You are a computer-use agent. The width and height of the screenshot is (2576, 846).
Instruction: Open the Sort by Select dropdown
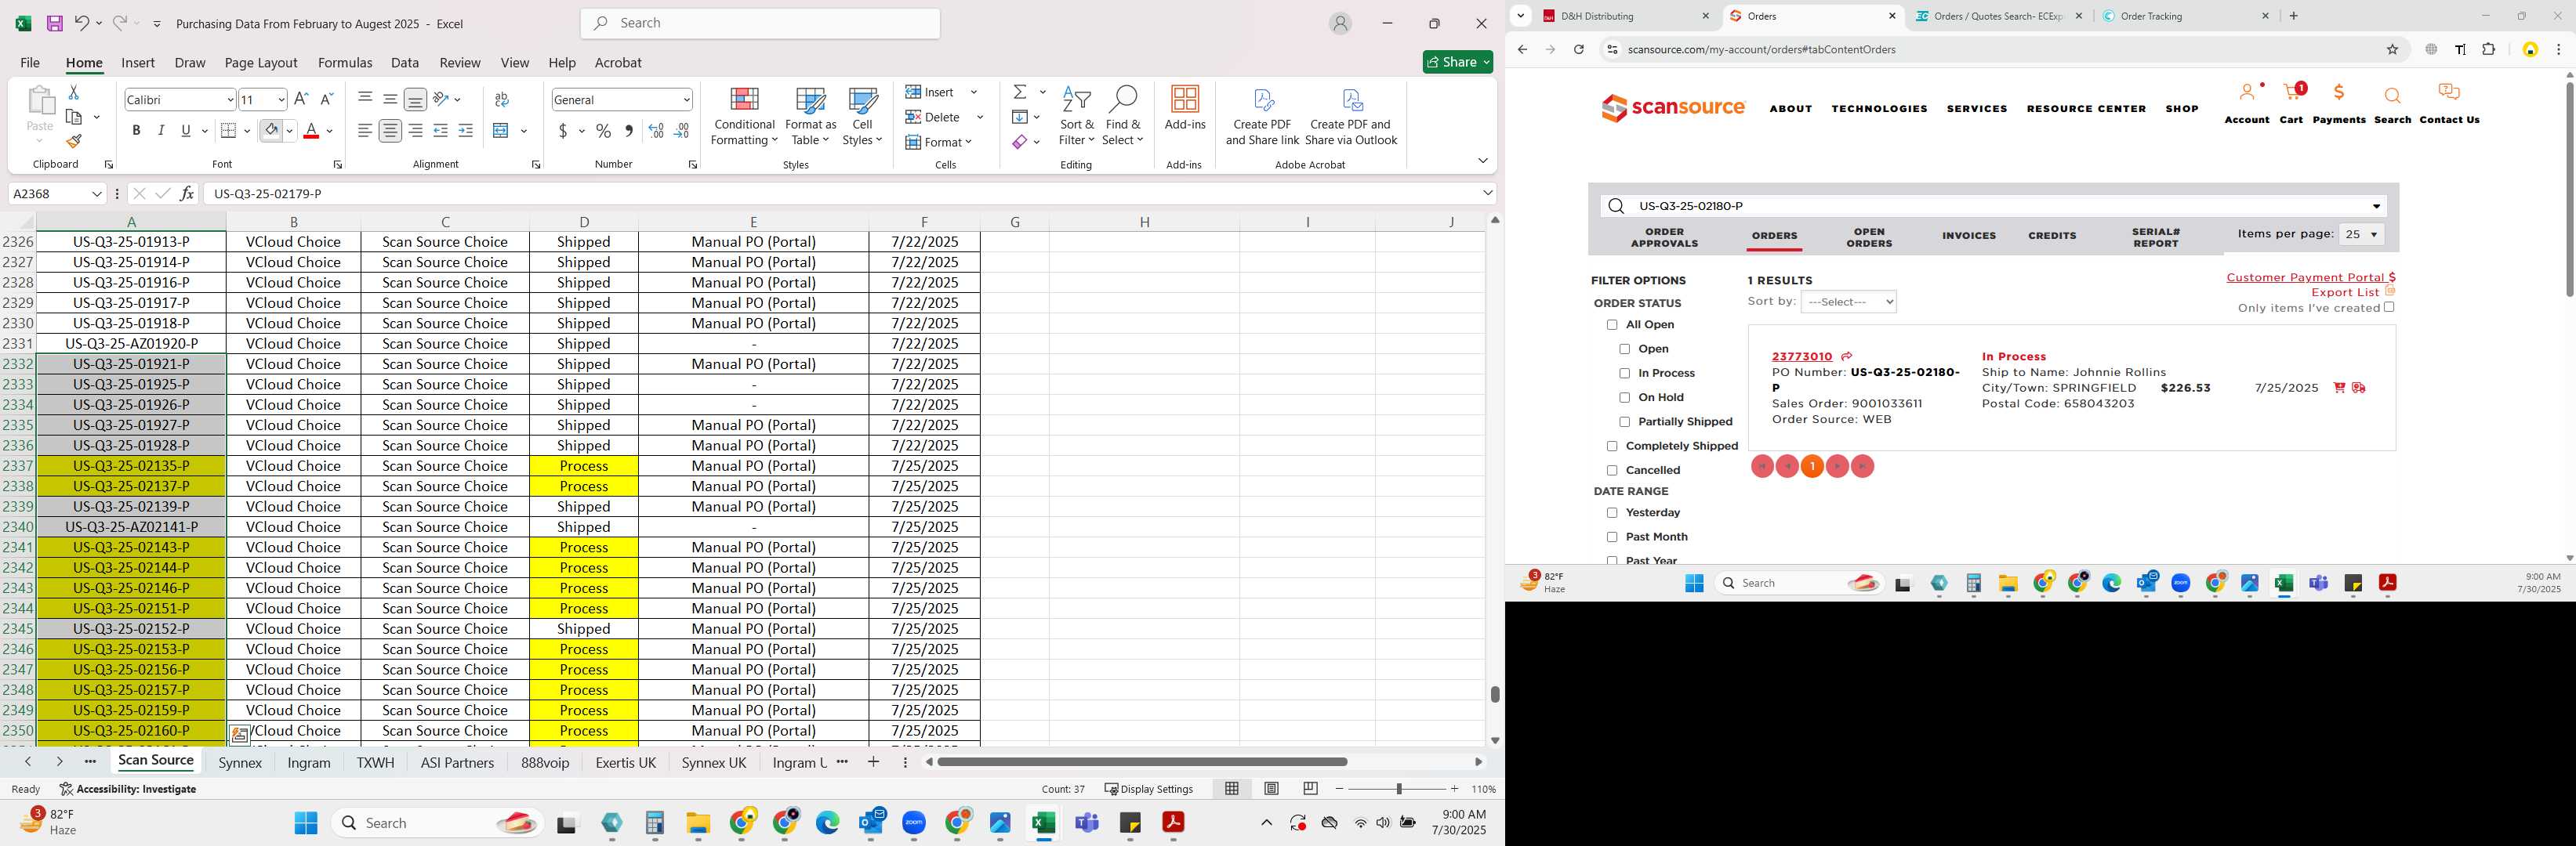coord(1848,302)
